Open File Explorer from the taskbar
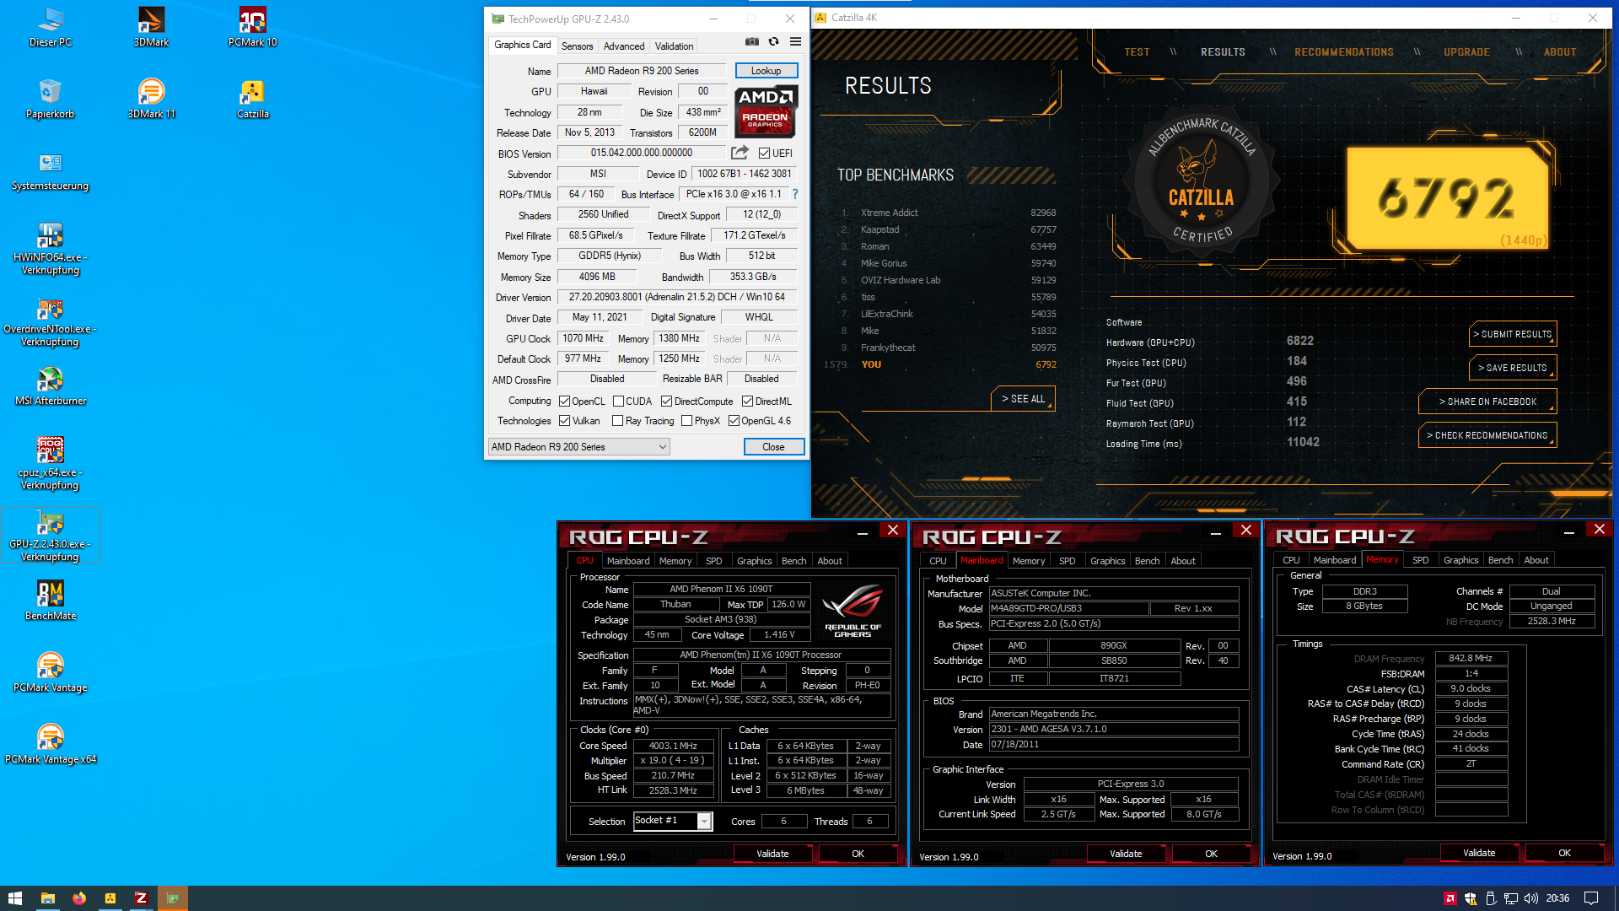1619x911 pixels. click(x=47, y=898)
